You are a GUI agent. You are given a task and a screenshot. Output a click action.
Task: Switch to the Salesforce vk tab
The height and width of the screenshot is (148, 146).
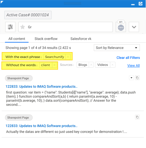tap(81, 39)
